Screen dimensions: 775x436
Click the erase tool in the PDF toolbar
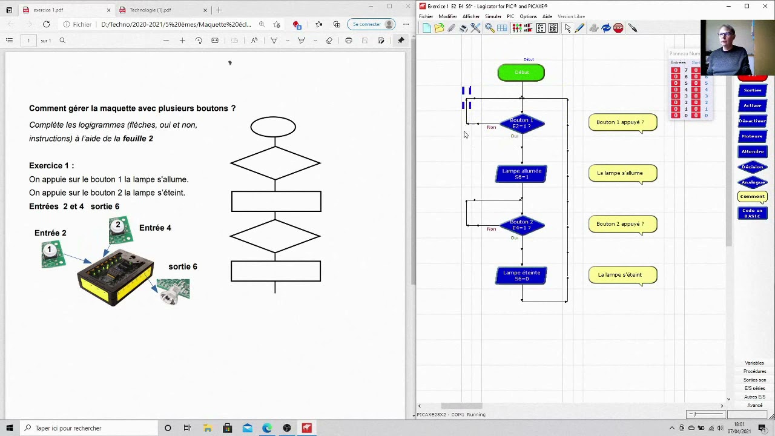click(x=329, y=41)
